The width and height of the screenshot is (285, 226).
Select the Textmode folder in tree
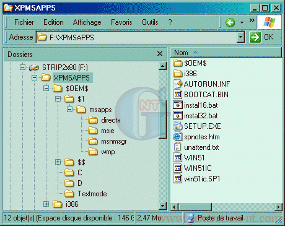[92, 194]
